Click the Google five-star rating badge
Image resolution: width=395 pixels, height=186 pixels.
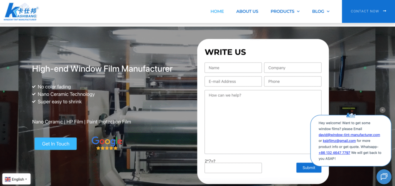pos(106,143)
